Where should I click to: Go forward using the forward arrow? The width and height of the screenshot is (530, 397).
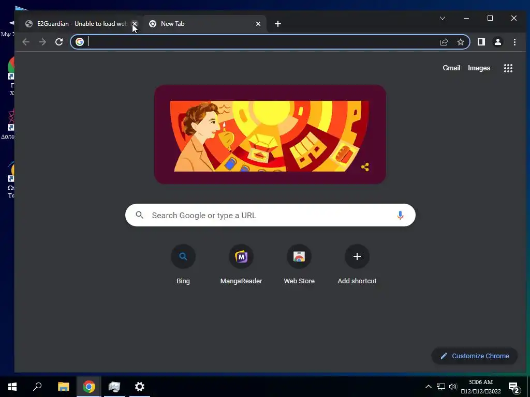pos(42,42)
